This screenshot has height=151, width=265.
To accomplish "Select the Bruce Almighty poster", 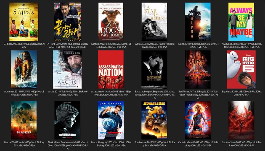I will click(111, 120).
